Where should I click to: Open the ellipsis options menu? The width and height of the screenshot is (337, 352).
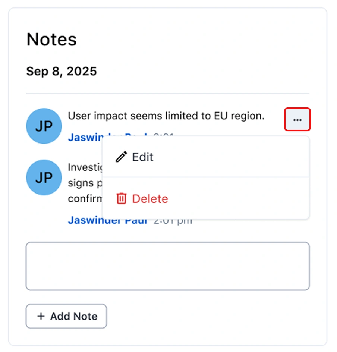tap(297, 119)
